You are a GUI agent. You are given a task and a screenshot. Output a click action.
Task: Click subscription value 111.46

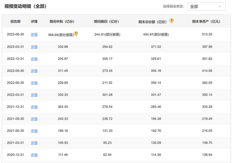pos(63,155)
